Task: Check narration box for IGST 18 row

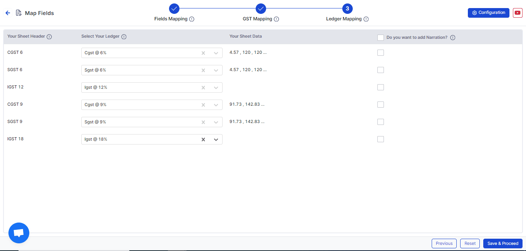Action: (x=381, y=139)
